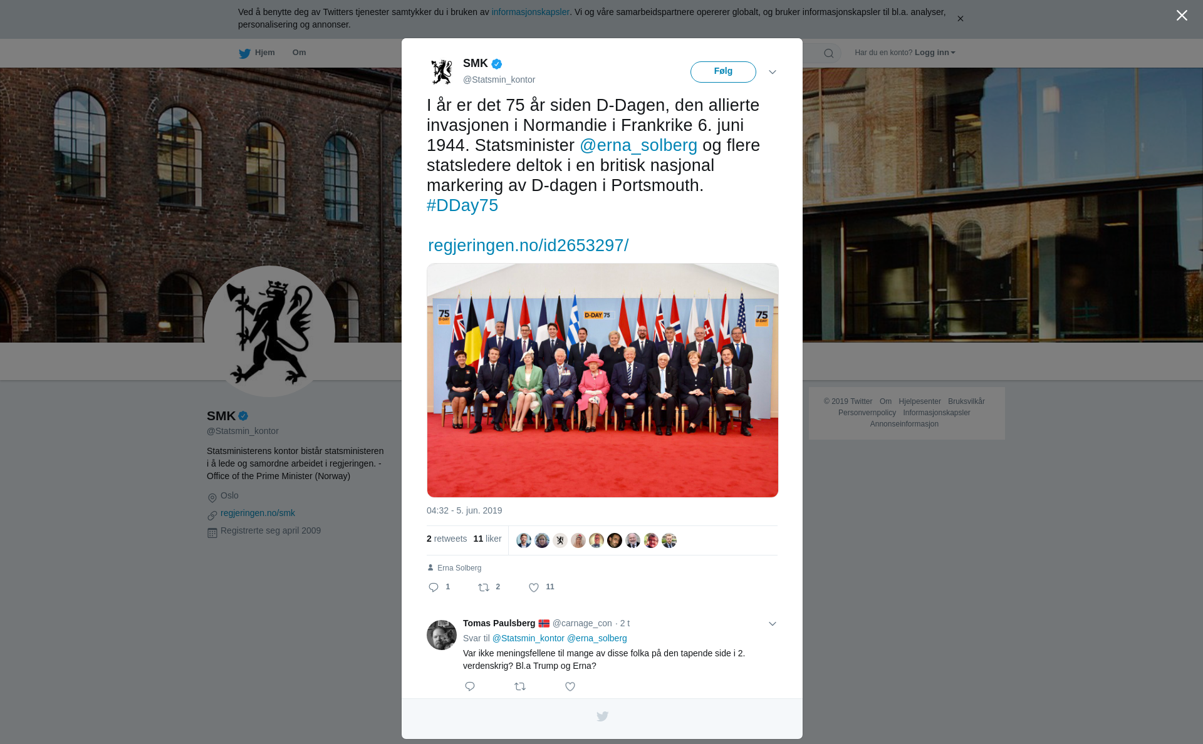The height and width of the screenshot is (744, 1203).
Task: Open the informasjonskapsler link in banner
Action: [530, 12]
